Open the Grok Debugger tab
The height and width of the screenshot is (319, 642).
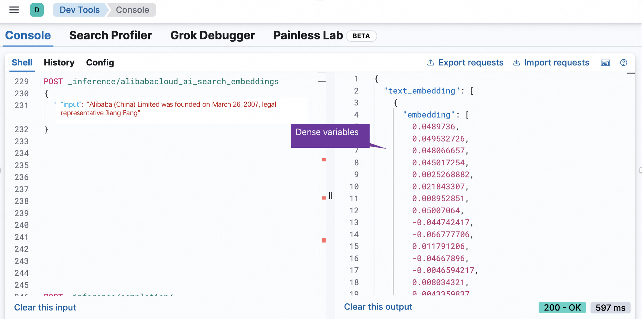(213, 35)
